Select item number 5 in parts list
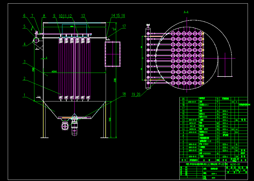 point(183,144)
